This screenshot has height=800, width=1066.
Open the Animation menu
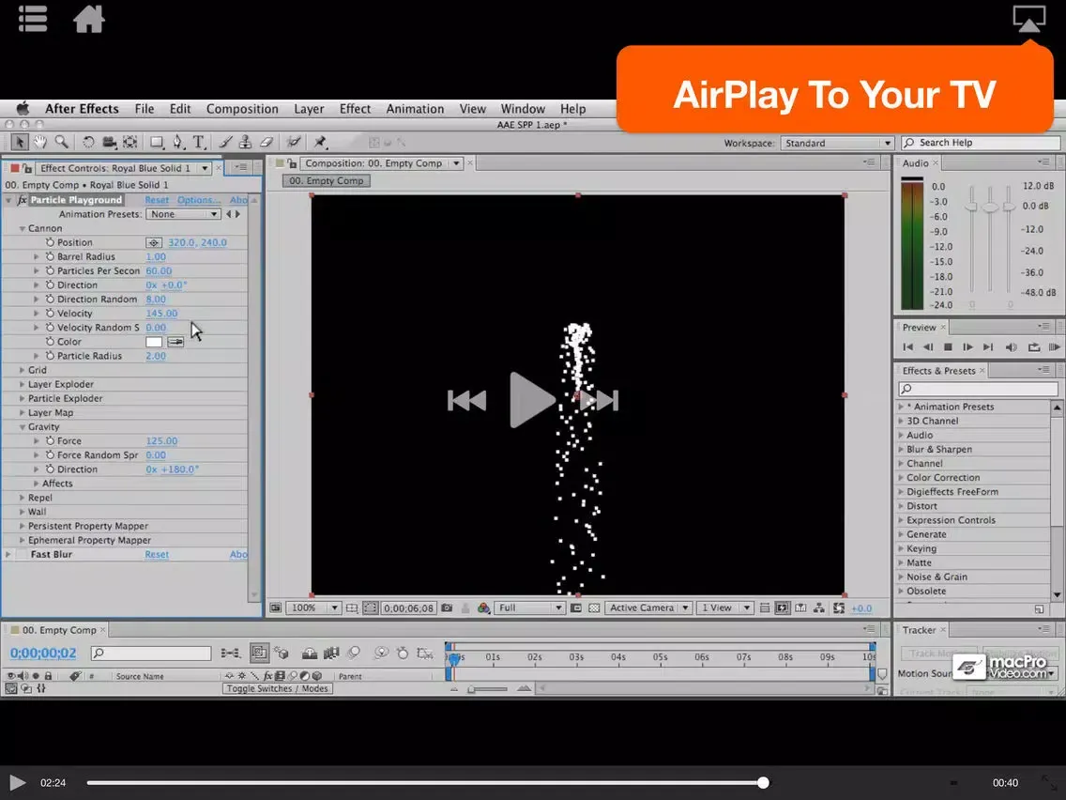[x=415, y=109]
